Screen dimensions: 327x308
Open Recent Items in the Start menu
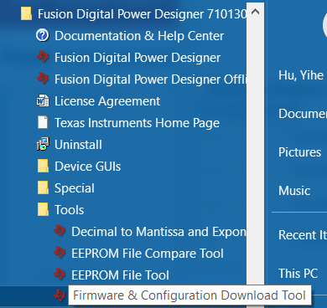(x=303, y=235)
